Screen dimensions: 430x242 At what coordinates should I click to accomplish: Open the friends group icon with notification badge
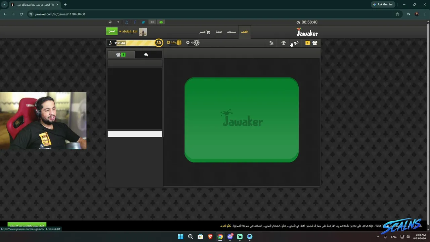(312, 43)
